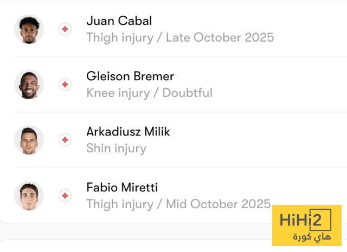Screen dimensions: 347x252
Task: Select Fabio Miretti's player avatar photo
Action: click(29, 195)
